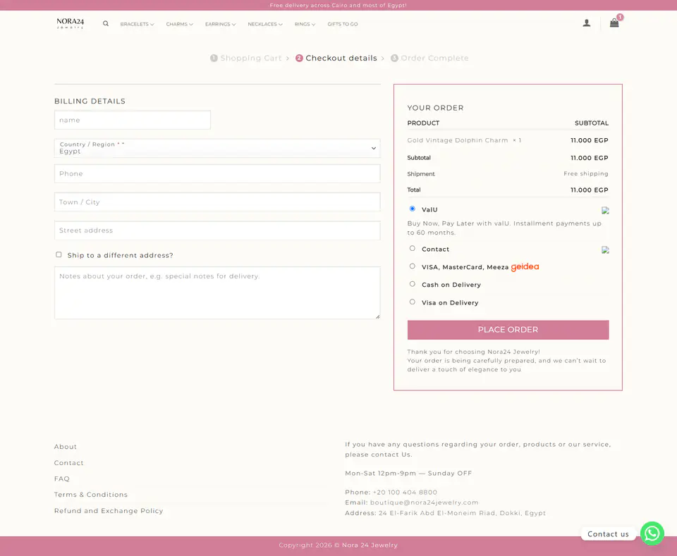
Task: Click the boutique@nora24jewelry.com email address
Action: tap(424, 502)
